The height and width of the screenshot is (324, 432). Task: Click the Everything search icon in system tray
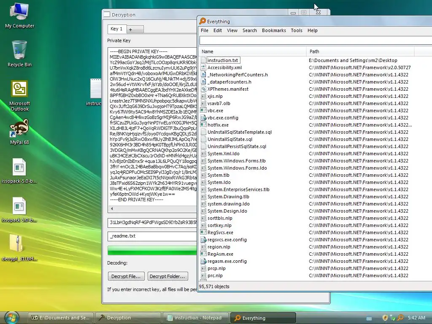[x=400, y=318]
